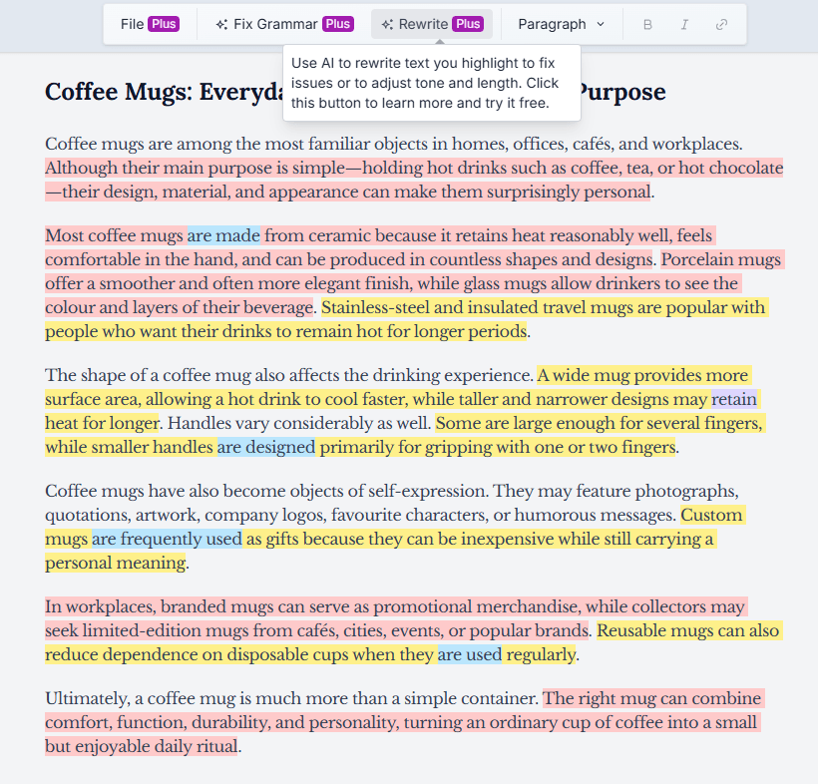Viewport: 818px width, 784px height.
Task: Click the yellow phrase "Custom mugs"
Action: 395,527
